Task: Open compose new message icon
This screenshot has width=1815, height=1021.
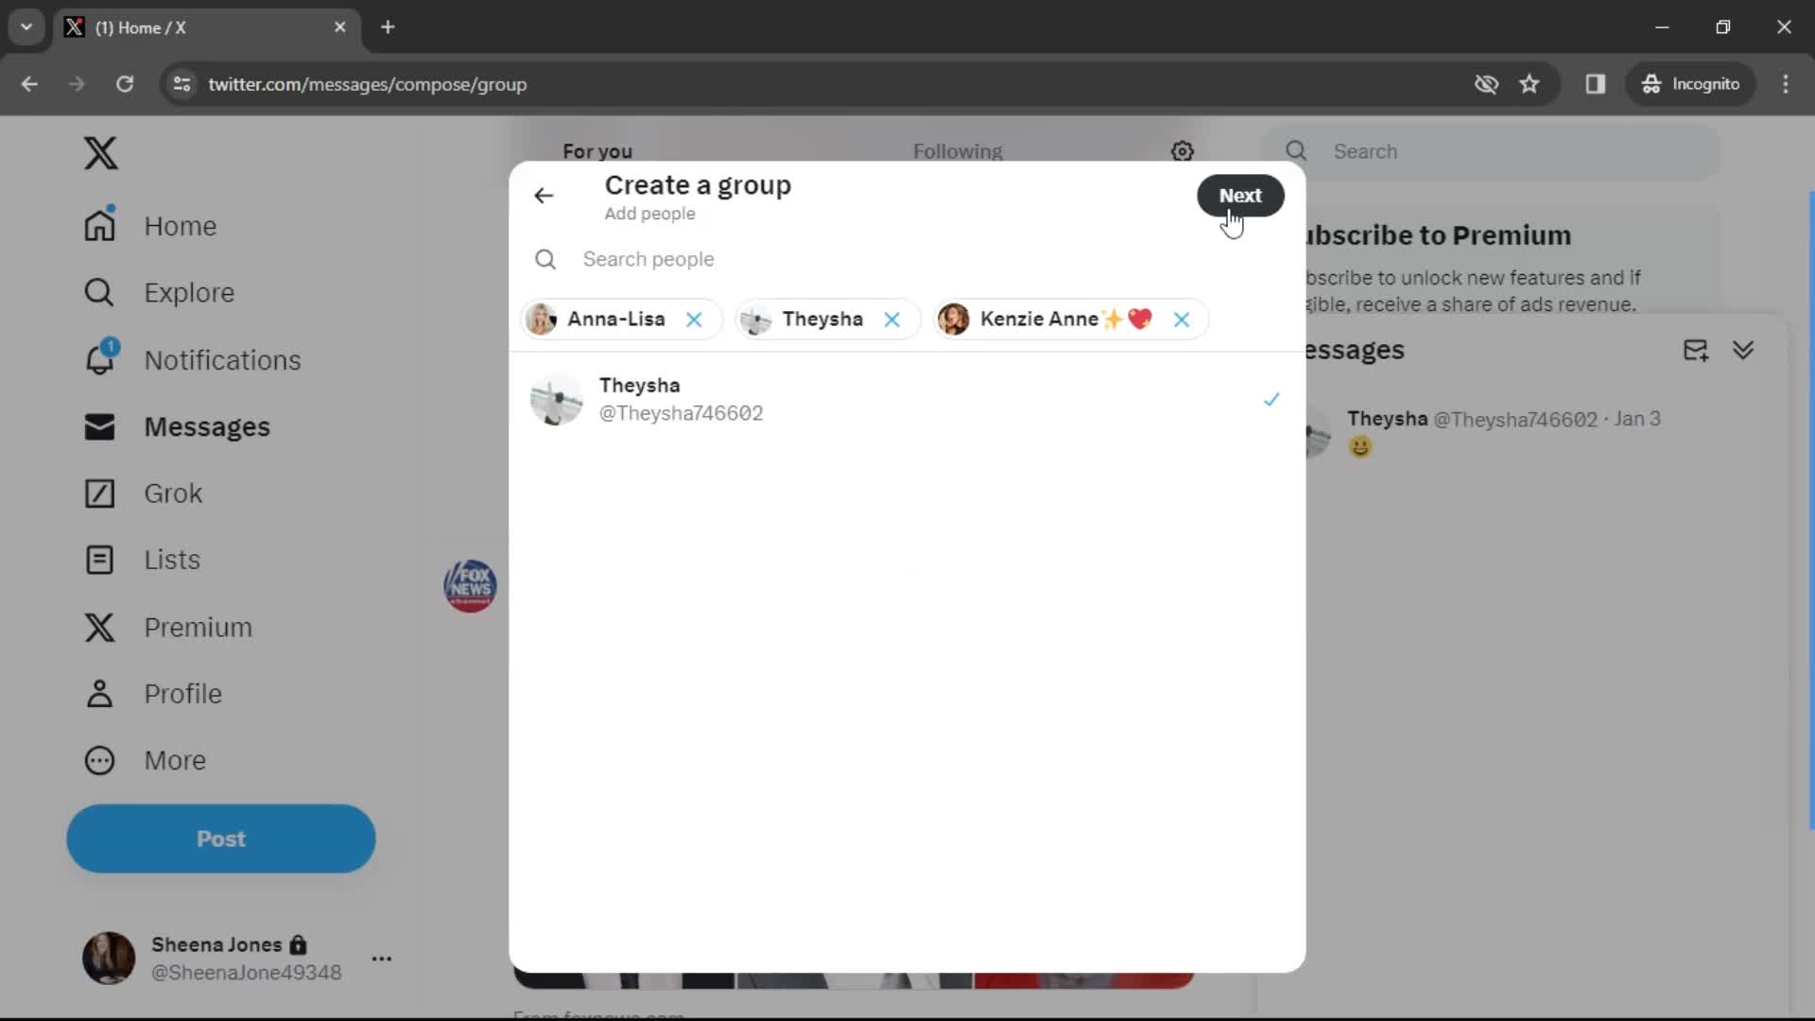Action: click(1697, 349)
